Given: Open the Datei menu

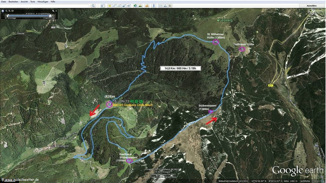Looking at the screenshot, I should (4, 2).
